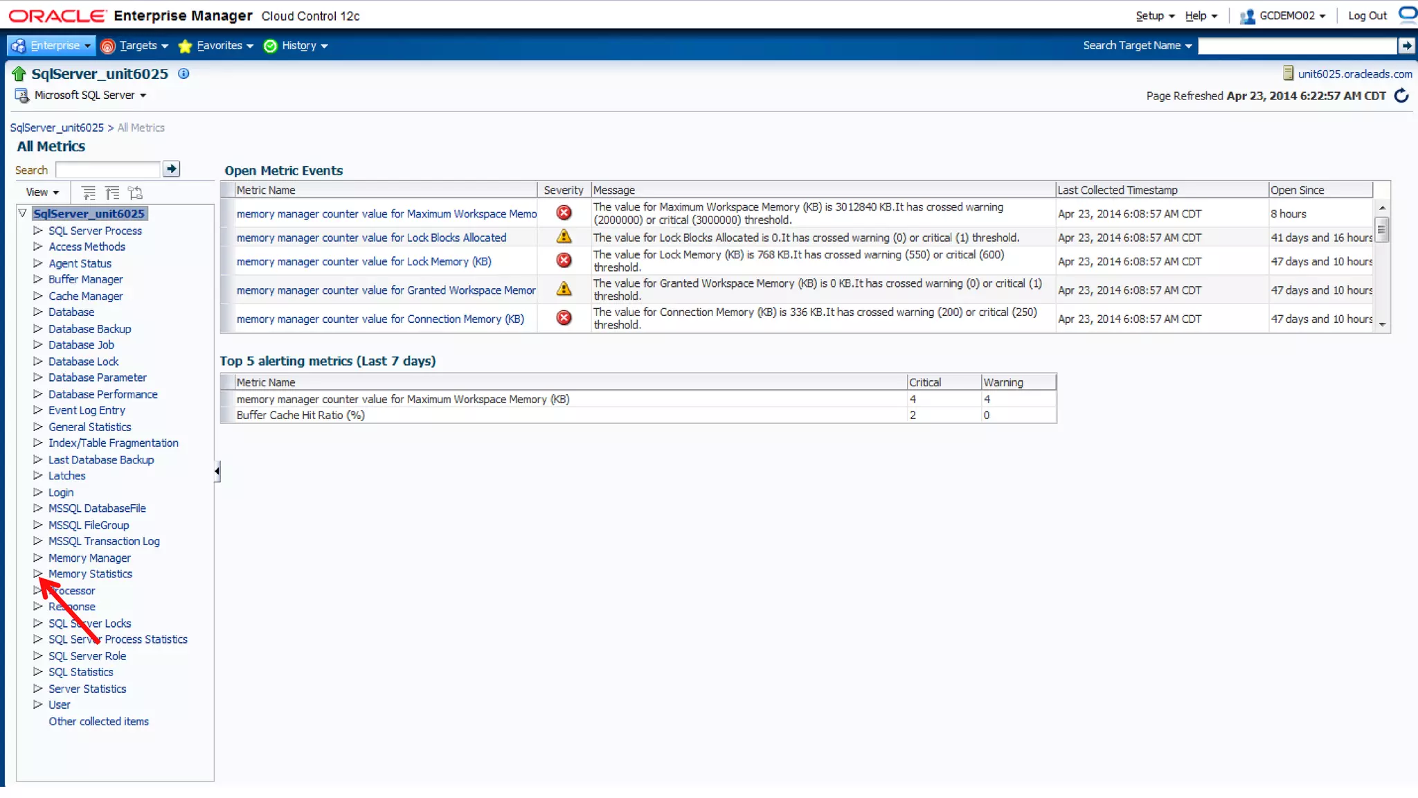Select Event Log Entry in tree
This screenshot has width=1418, height=798.
click(x=87, y=410)
